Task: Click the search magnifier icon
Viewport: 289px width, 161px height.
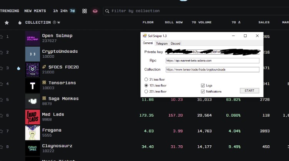Action: click(x=107, y=11)
